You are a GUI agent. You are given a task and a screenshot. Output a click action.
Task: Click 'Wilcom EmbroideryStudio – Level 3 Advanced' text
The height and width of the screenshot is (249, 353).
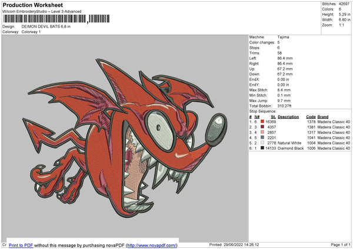[x=42, y=11]
